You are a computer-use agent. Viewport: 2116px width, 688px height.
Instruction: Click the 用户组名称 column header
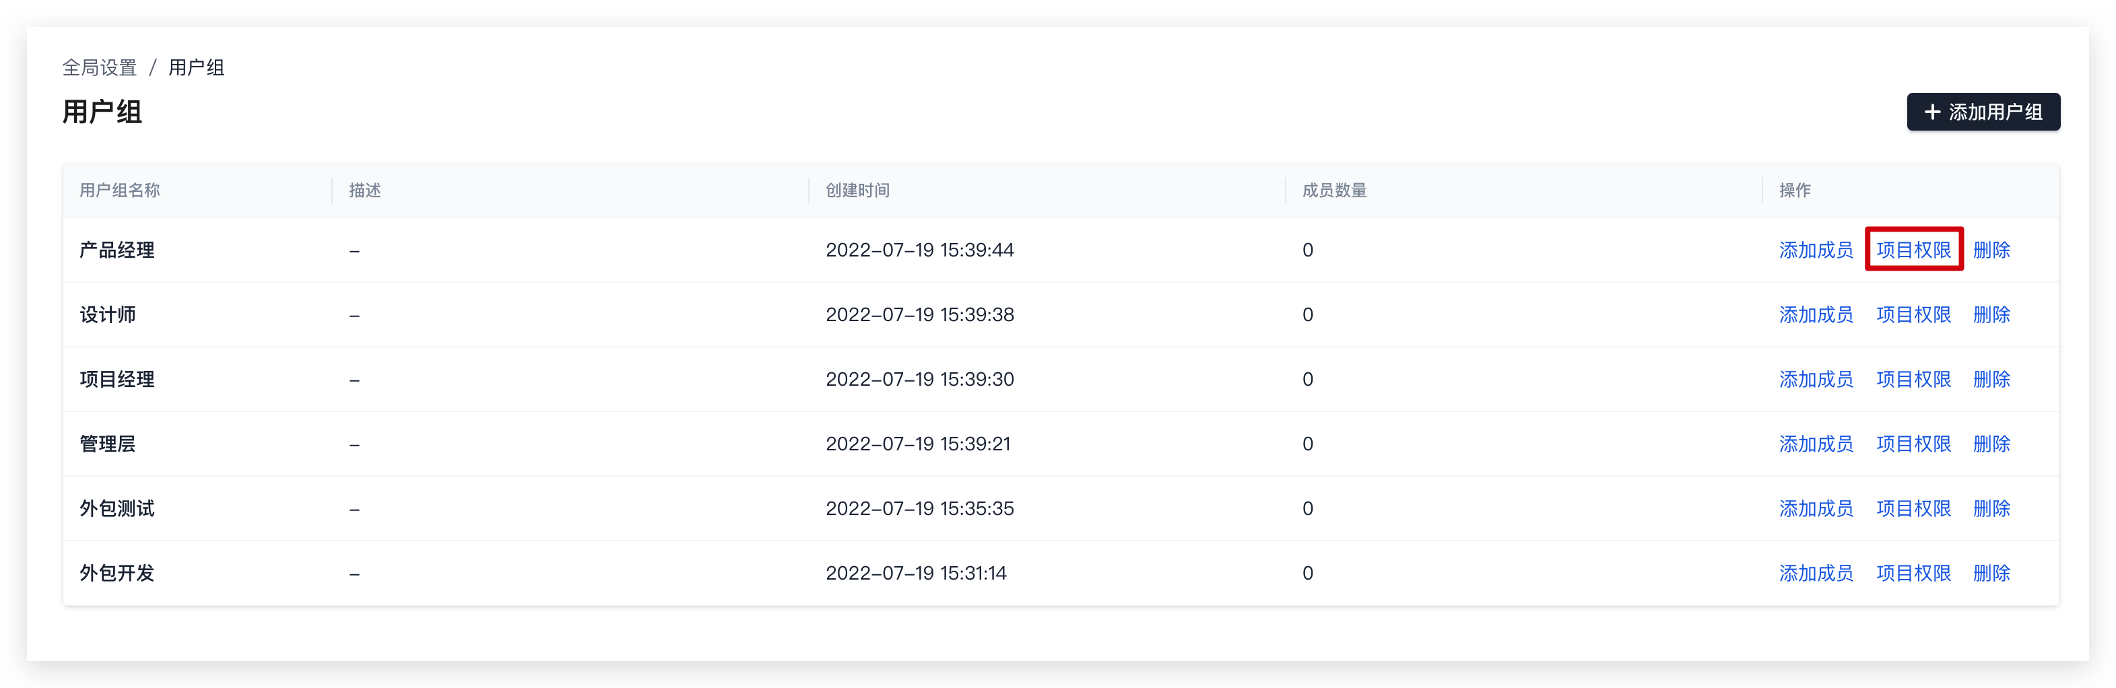(119, 191)
